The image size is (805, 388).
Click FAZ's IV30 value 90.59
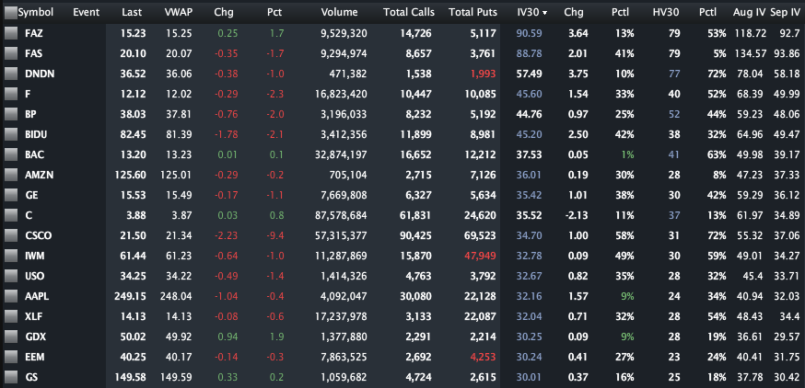coord(529,33)
